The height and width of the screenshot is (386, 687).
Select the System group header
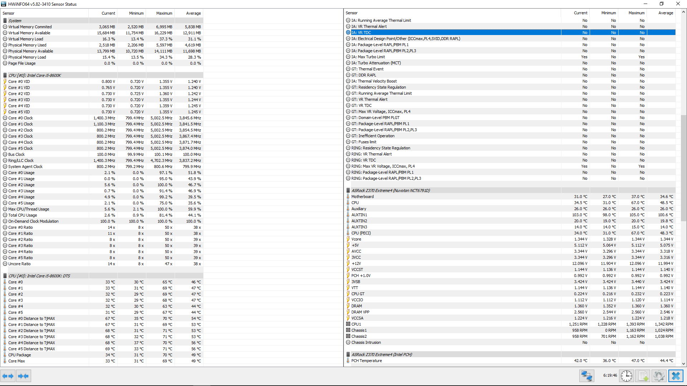(x=15, y=21)
